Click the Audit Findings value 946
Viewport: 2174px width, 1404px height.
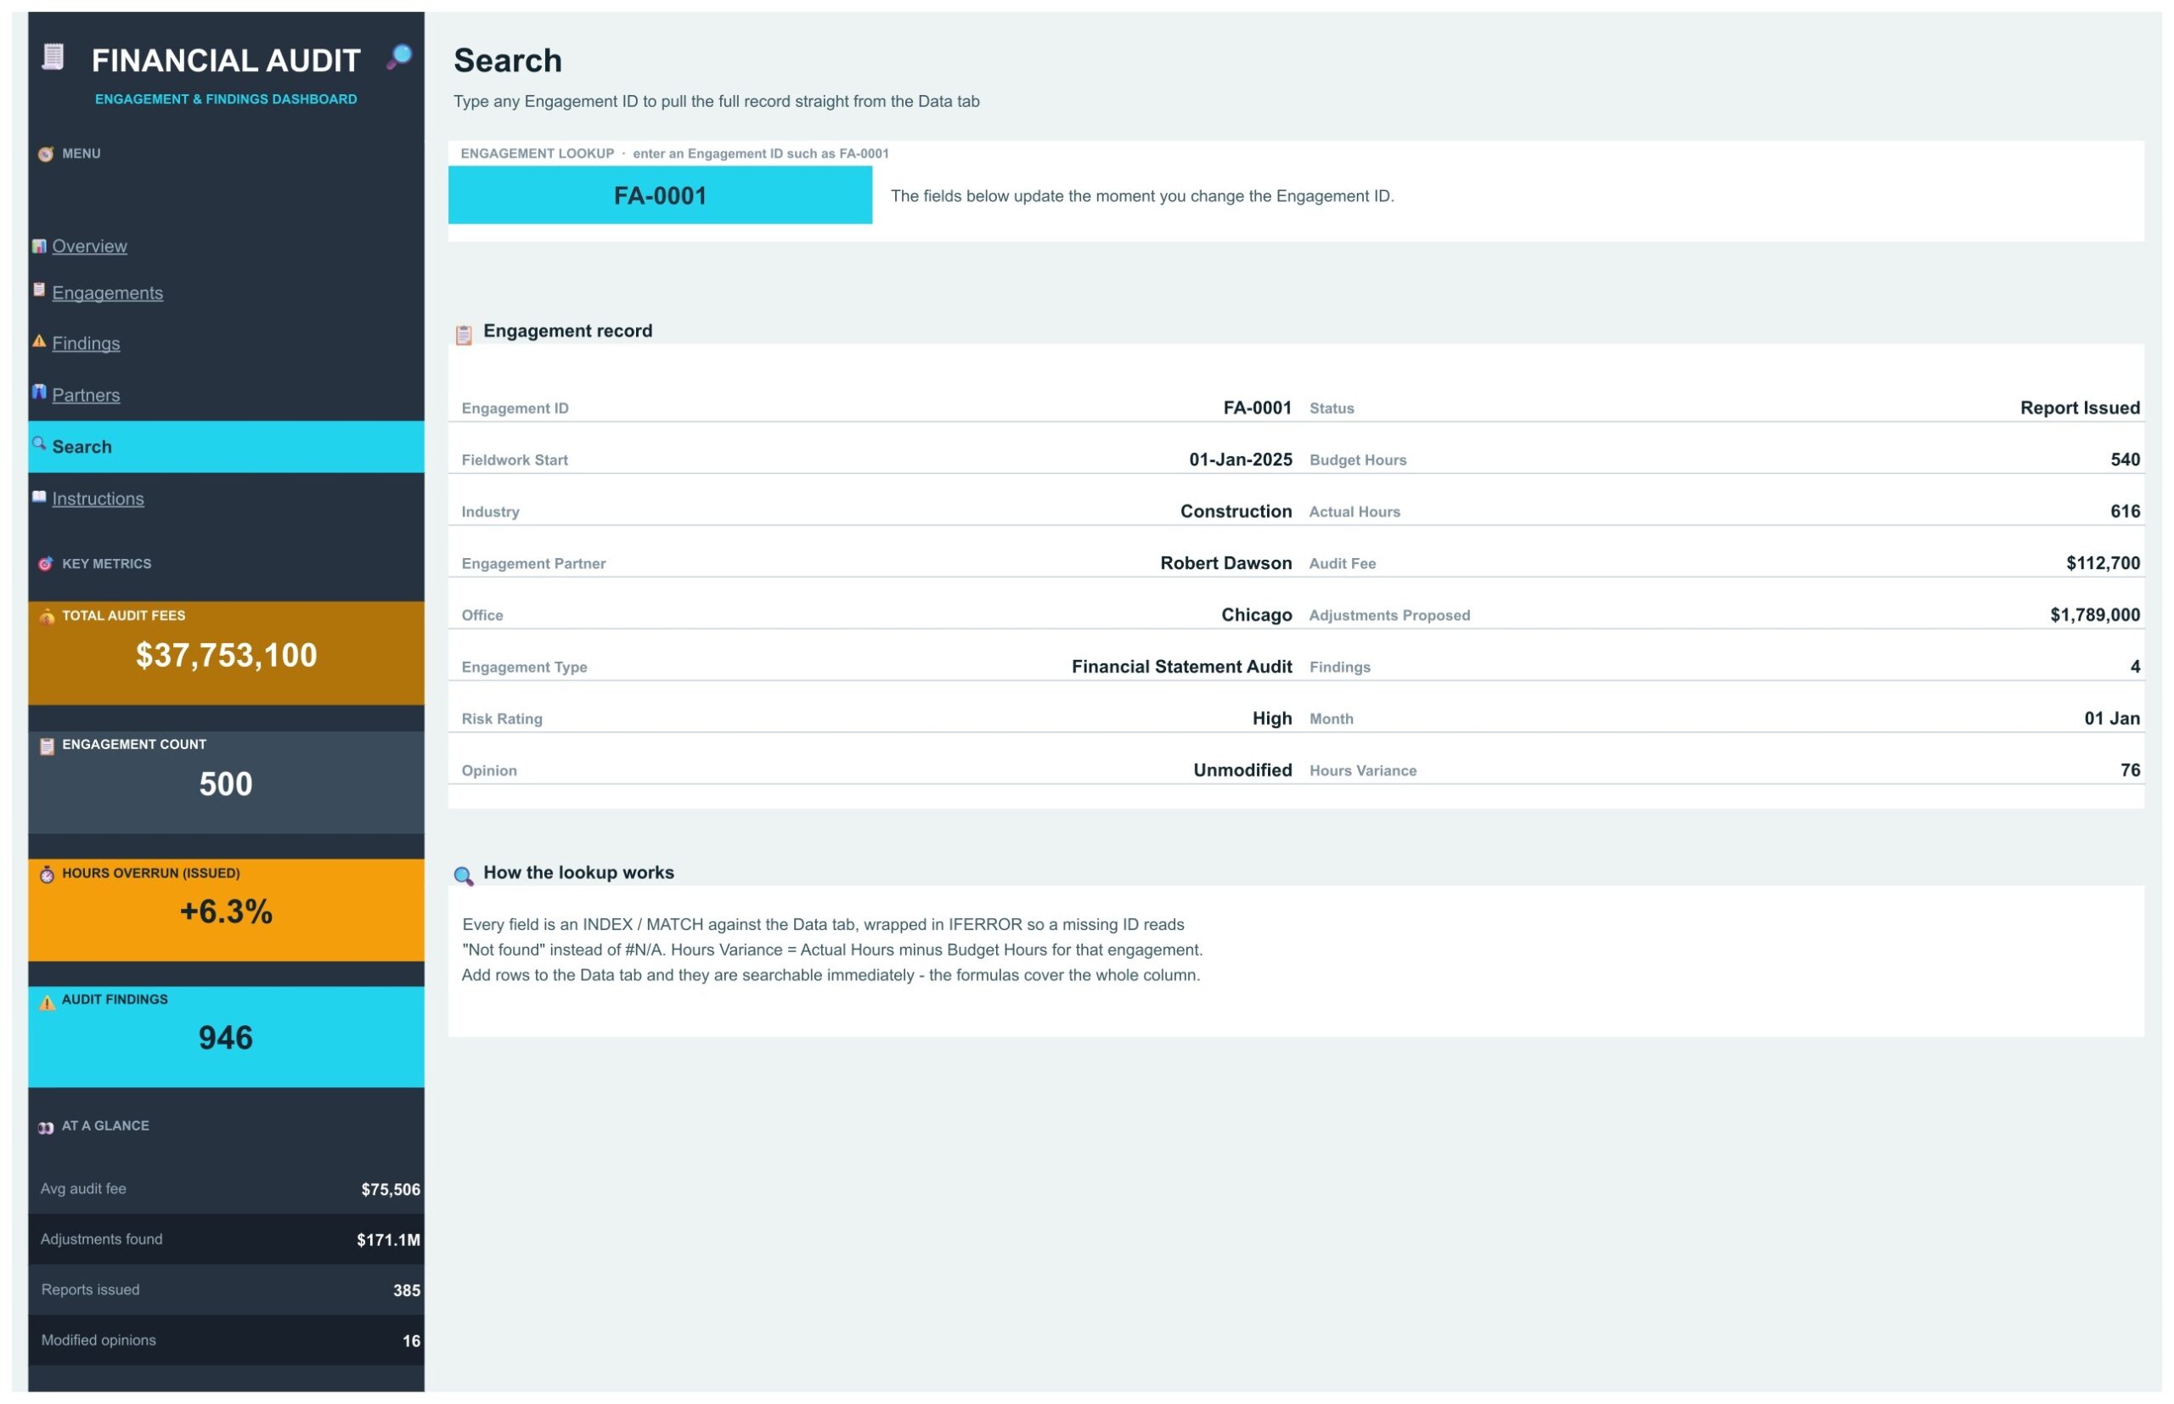[x=226, y=1038]
